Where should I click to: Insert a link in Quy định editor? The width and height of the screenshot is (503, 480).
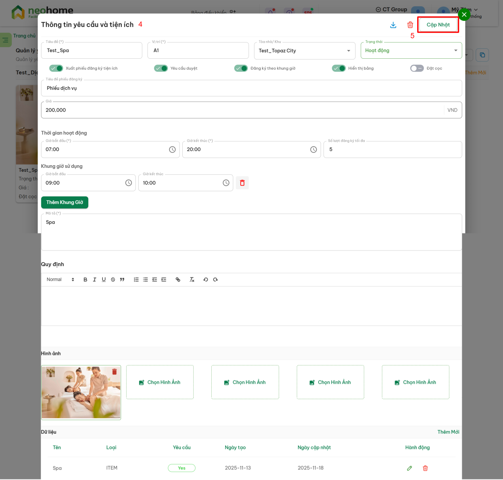(x=178, y=280)
